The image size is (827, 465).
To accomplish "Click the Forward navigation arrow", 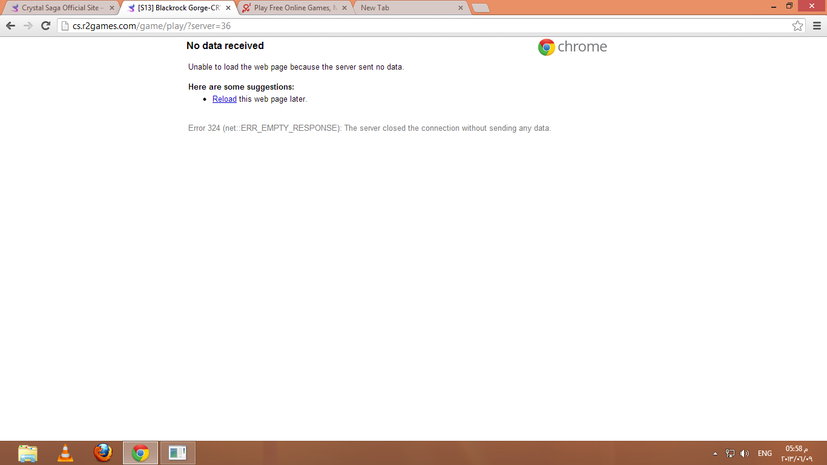I will point(28,25).
